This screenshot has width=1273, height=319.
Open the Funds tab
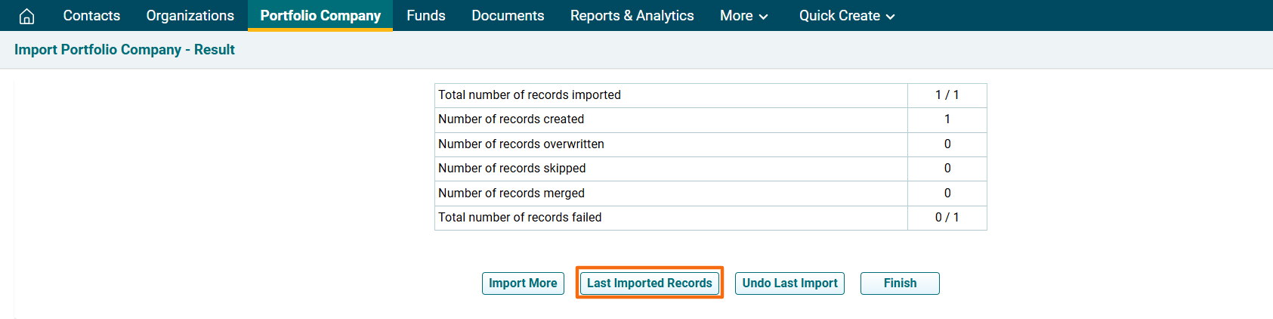click(425, 16)
